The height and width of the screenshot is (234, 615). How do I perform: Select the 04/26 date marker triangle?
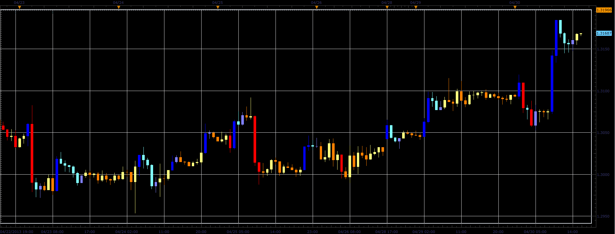[317, 7]
